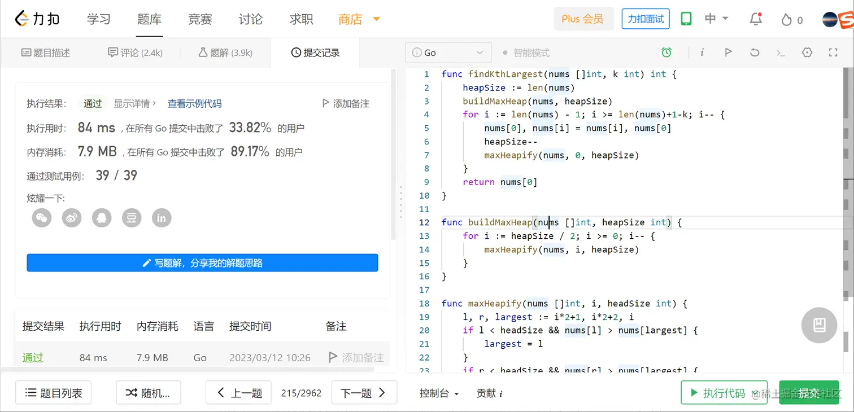Open the 讨论 discussion page
The height and width of the screenshot is (412, 854).
click(250, 19)
